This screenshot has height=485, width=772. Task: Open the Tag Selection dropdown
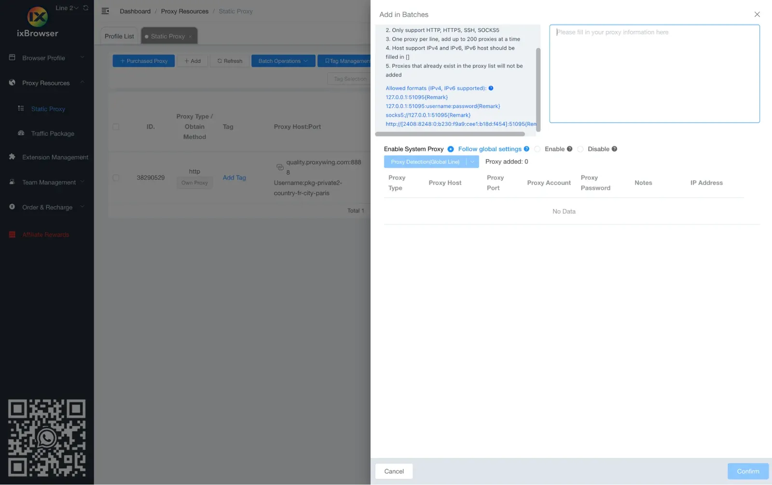point(349,79)
